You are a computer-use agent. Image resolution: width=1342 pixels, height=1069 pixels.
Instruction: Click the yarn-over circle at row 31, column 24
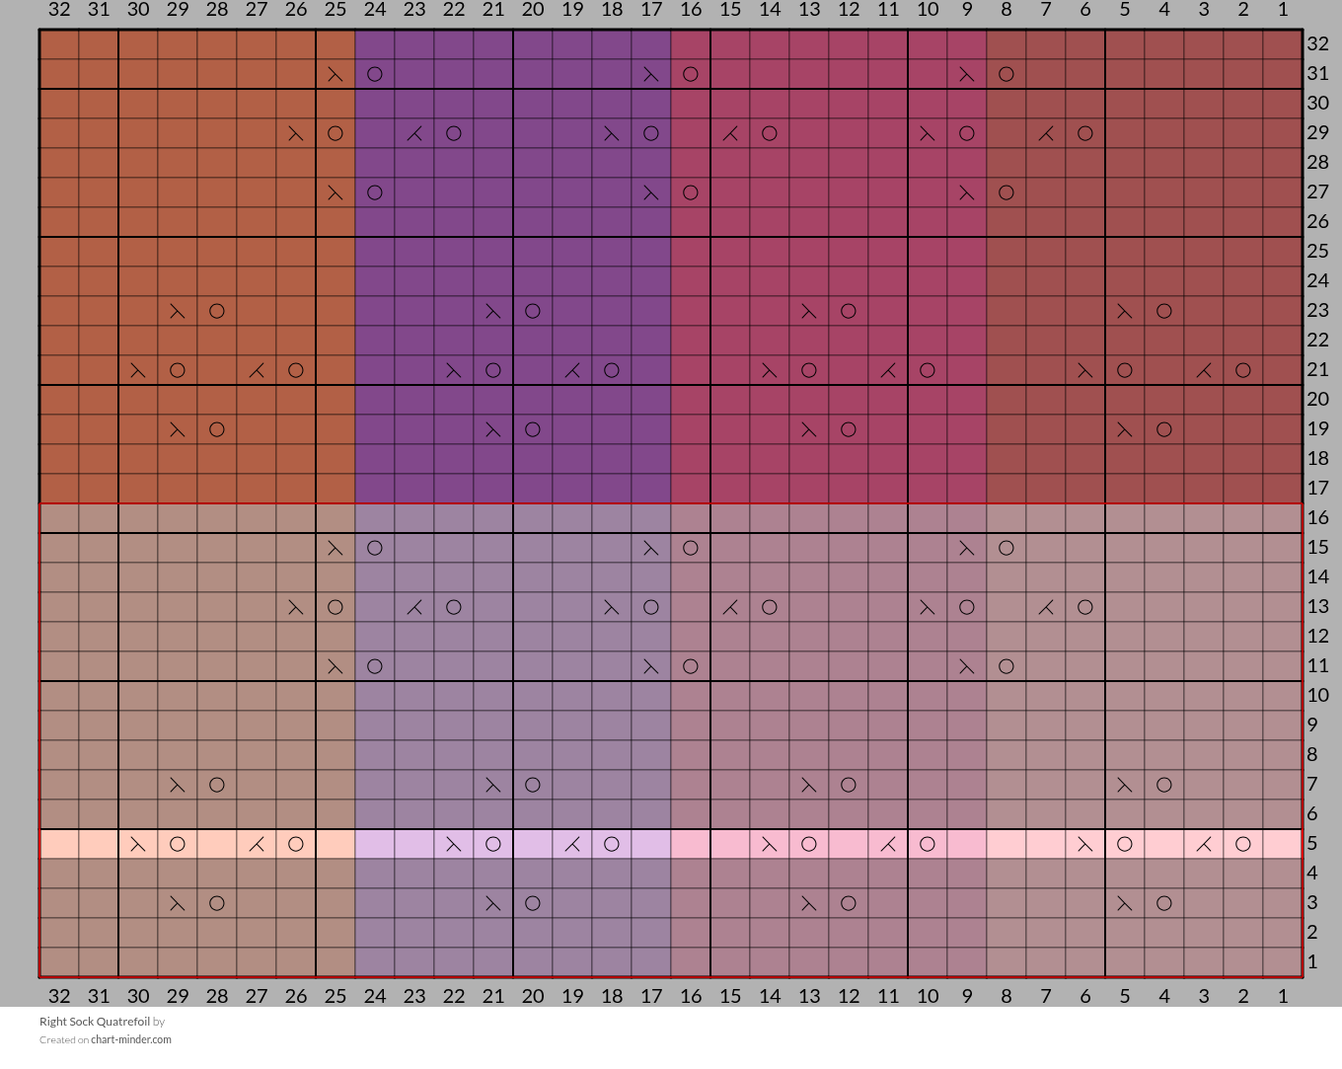375,74
